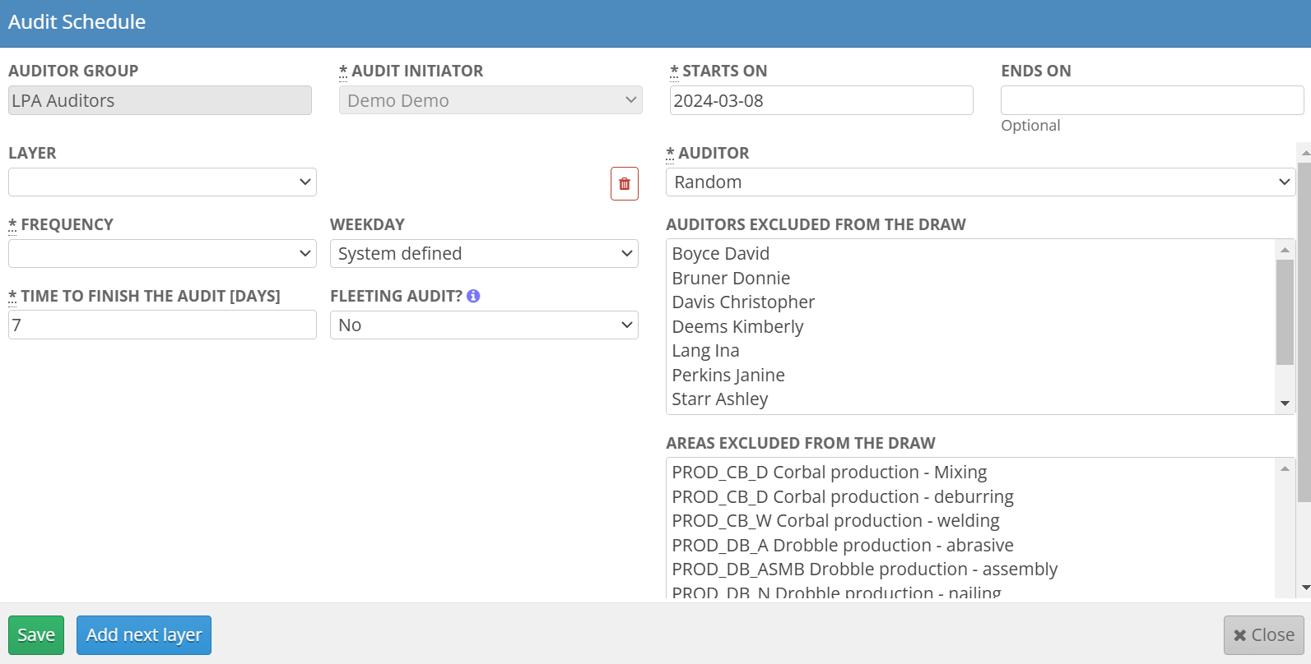
Task: Click the Ends On date field
Action: (1151, 100)
